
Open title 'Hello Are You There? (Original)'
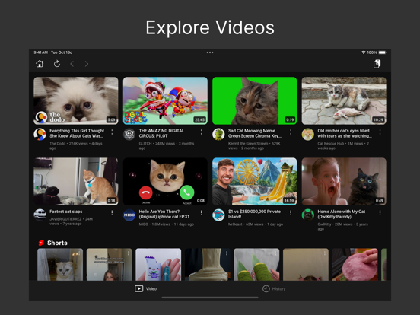164,214
